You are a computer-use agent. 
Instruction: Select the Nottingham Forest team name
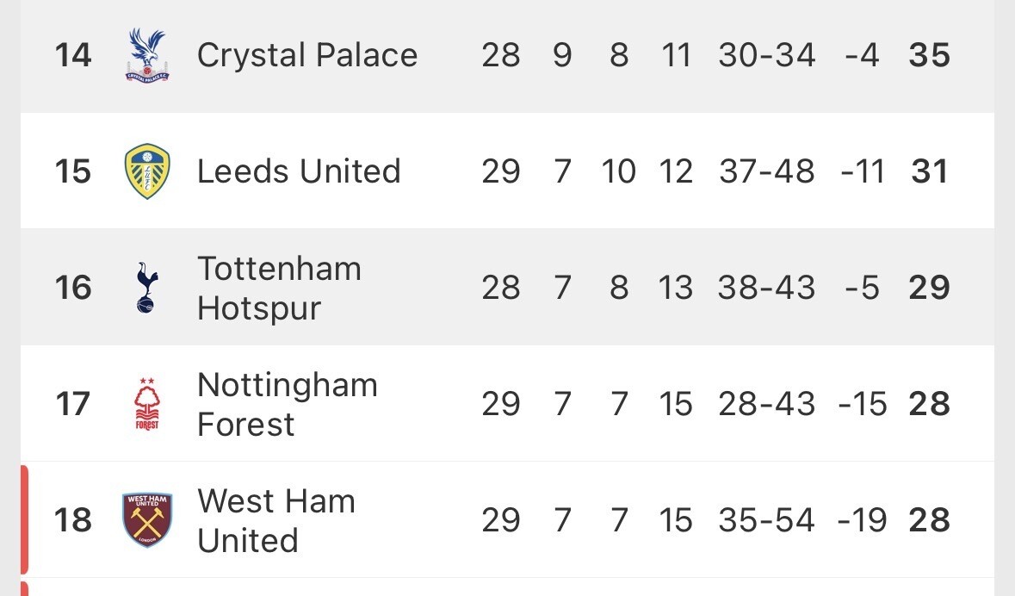point(288,405)
